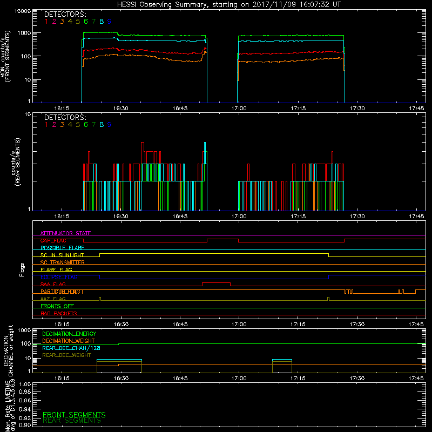Click the BAD_PACKETS flag label

(59, 313)
